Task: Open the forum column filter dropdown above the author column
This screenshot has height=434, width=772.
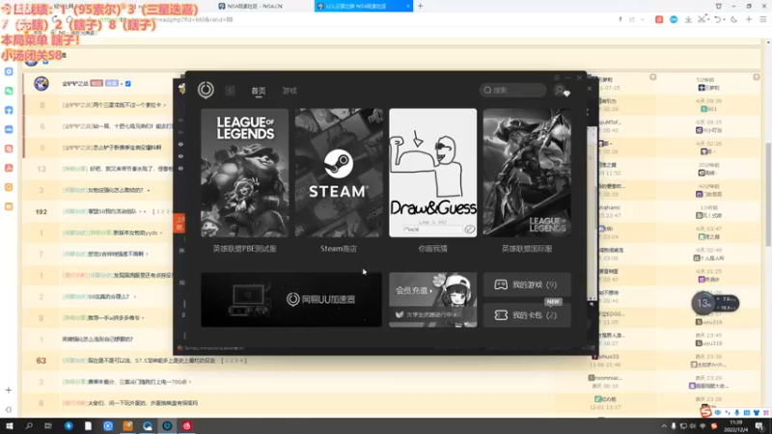Action: [x=653, y=77]
